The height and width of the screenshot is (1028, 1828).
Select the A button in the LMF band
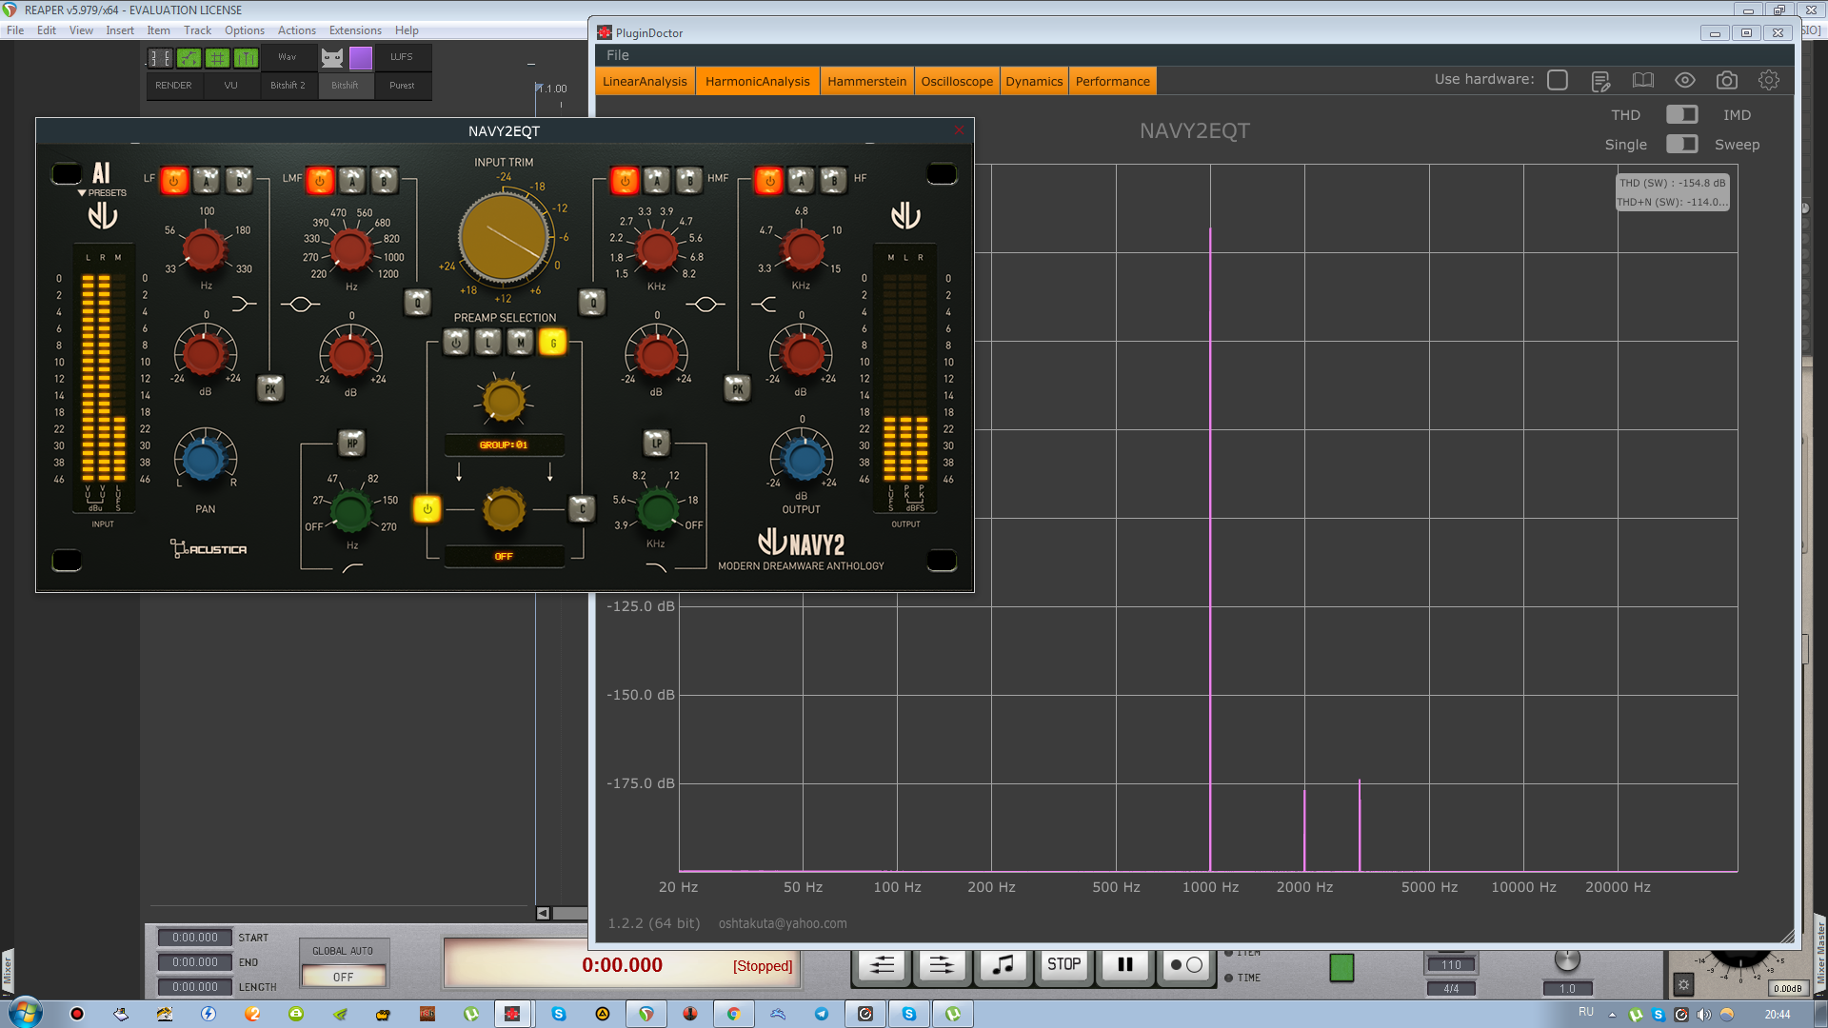[352, 180]
